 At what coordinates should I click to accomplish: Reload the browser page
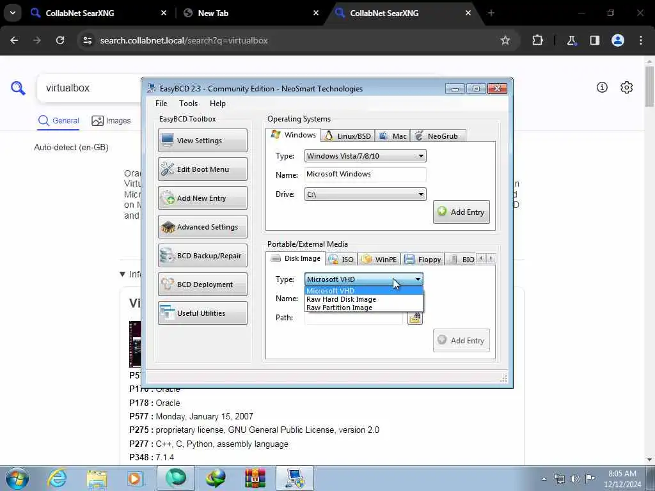tap(60, 40)
